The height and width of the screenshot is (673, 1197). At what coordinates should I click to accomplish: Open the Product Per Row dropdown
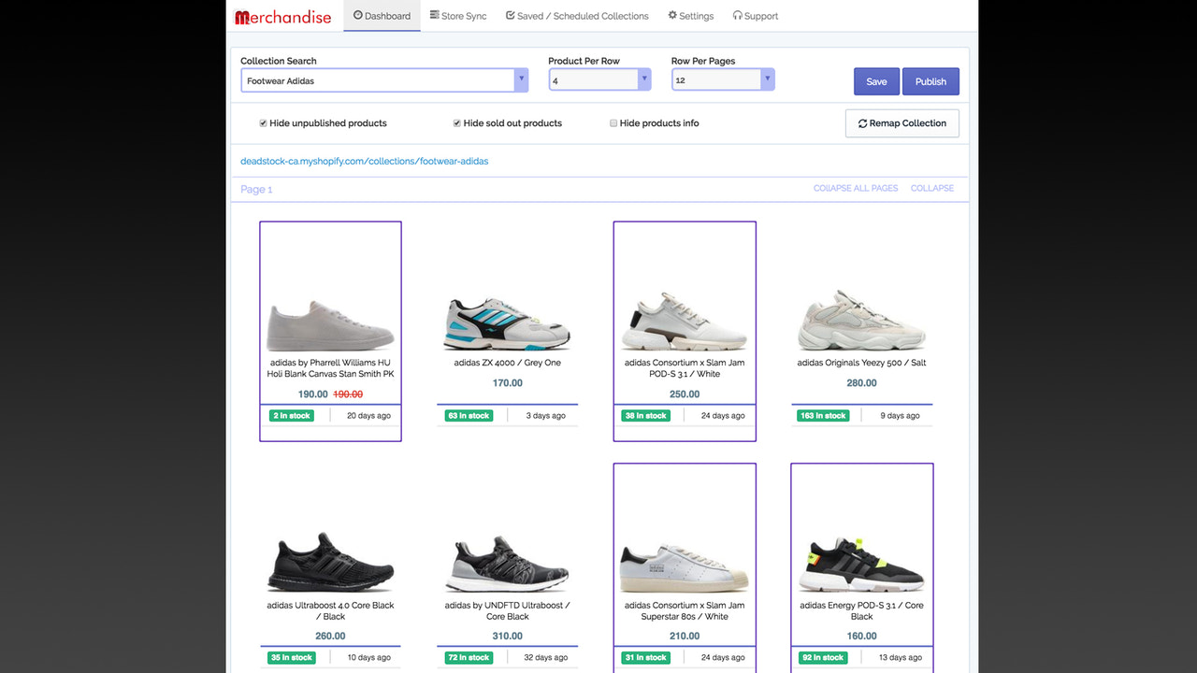tap(643, 79)
